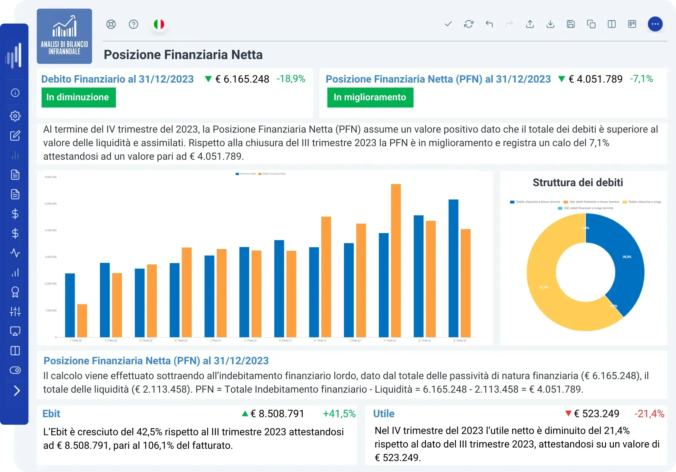This screenshot has width=676, height=472.
Task: Click the +41,5% Ebit change value
Action: pyautogui.click(x=339, y=414)
